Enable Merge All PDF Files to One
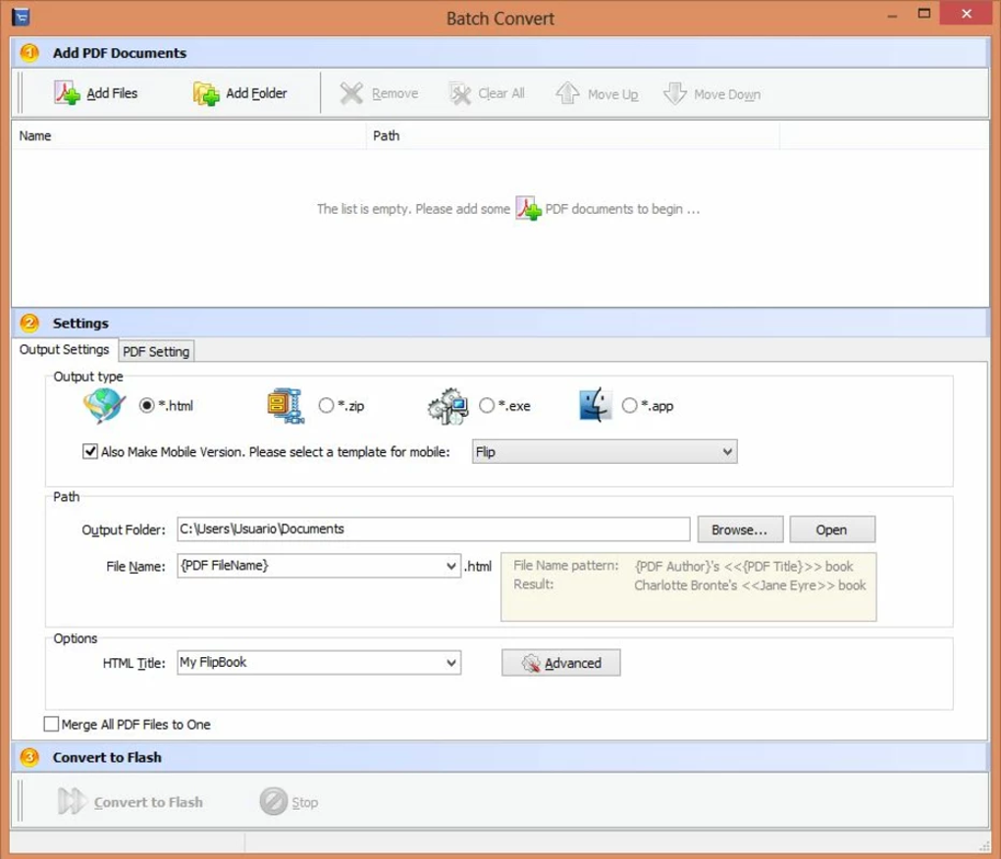 (x=51, y=724)
